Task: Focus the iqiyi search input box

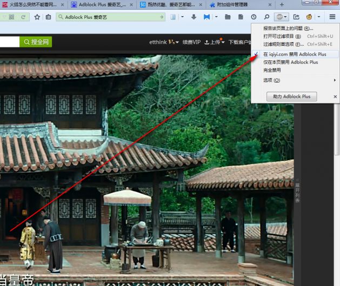Action: (x=10, y=42)
